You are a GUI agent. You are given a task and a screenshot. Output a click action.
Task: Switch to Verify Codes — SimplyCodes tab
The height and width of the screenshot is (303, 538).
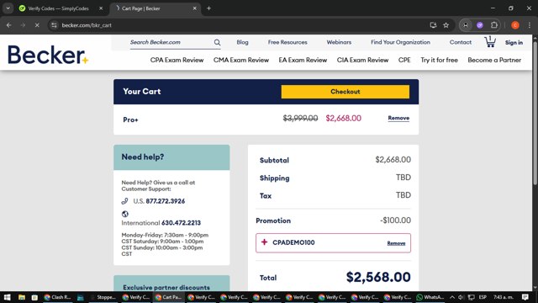(58, 8)
